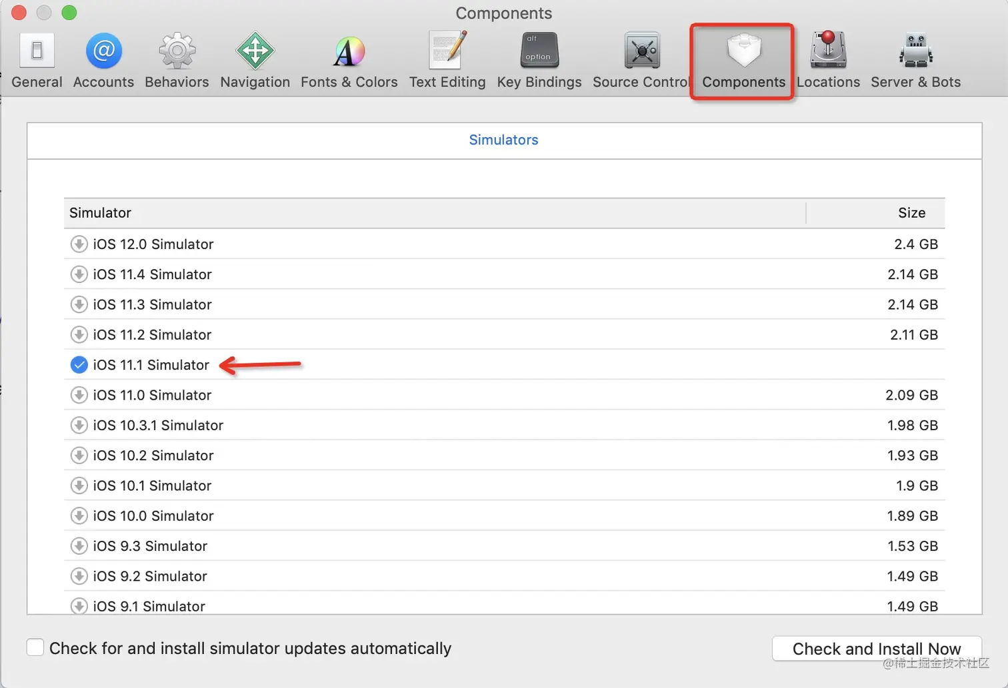This screenshot has height=688, width=1008.
Task: Click the 1.53 GB size value
Action: tap(913, 546)
